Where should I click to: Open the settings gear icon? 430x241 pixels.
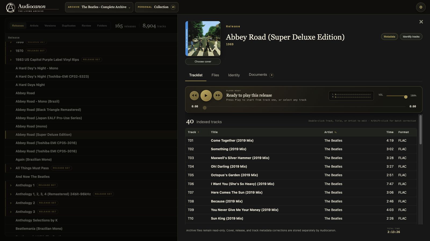[x=421, y=7]
